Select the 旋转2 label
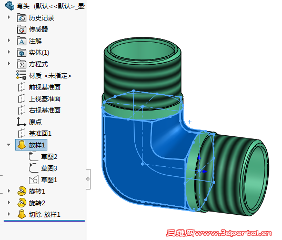This screenshot has height=240, width=282. [37, 203]
